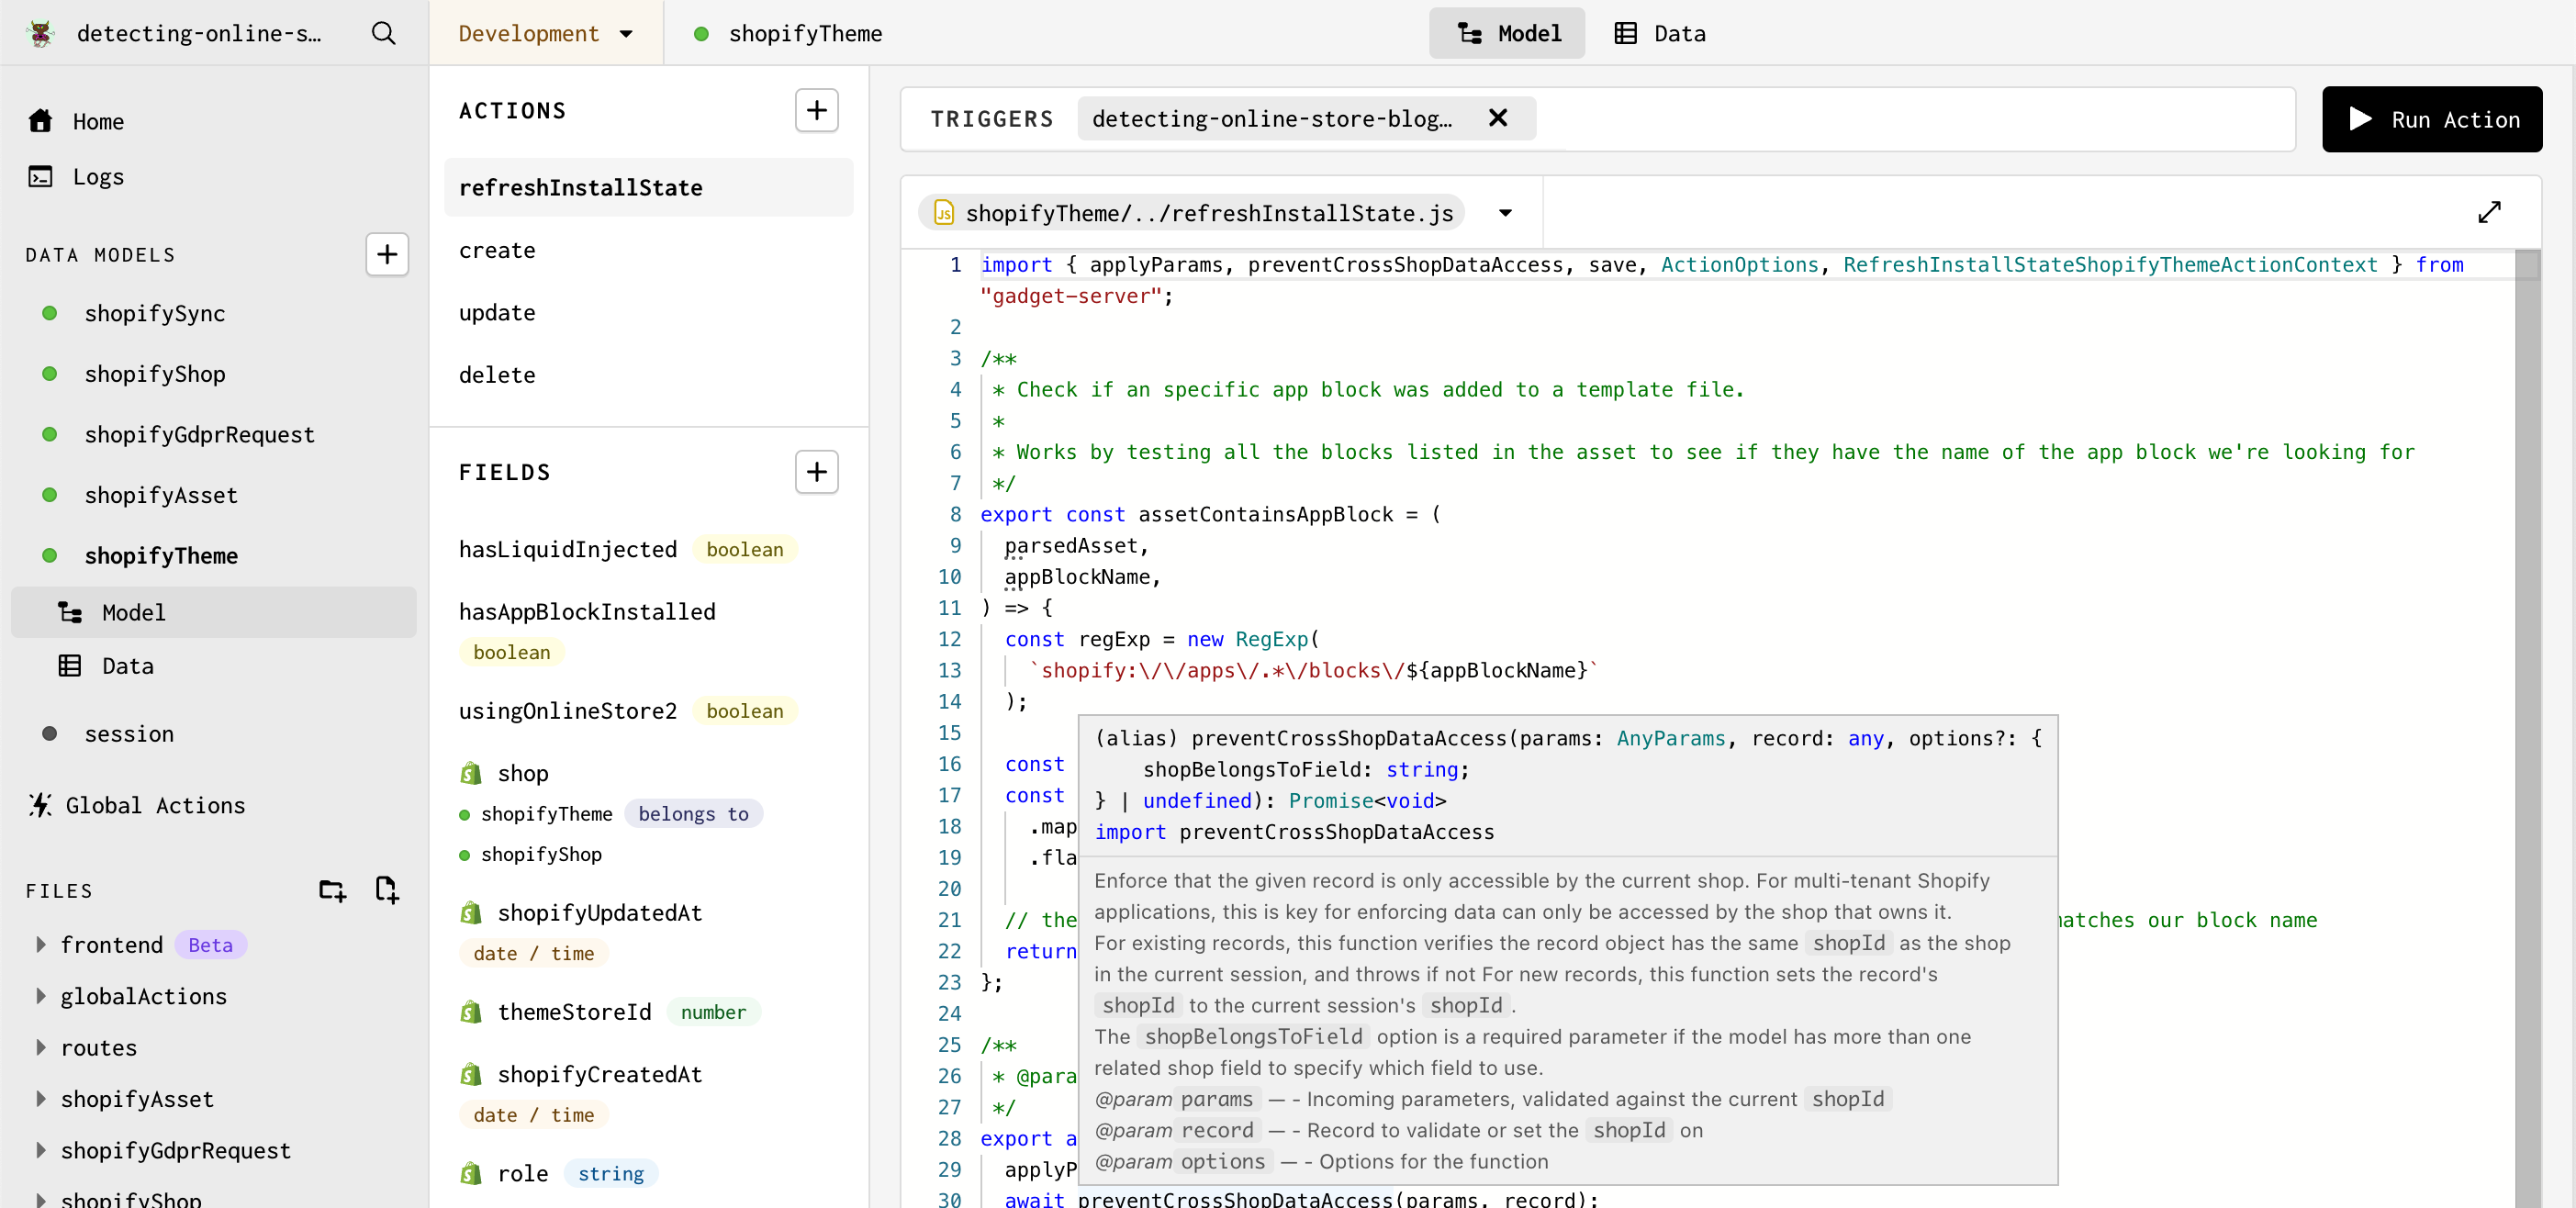Click the Logs terminal icon
This screenshot has width=2576, height=1208.
pyautogui.click(x=40, y=177)
